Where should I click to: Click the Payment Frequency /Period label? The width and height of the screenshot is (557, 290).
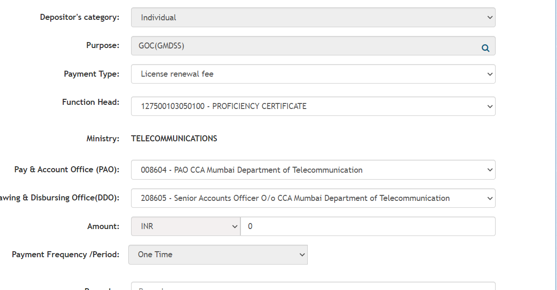tap(66, 254)
